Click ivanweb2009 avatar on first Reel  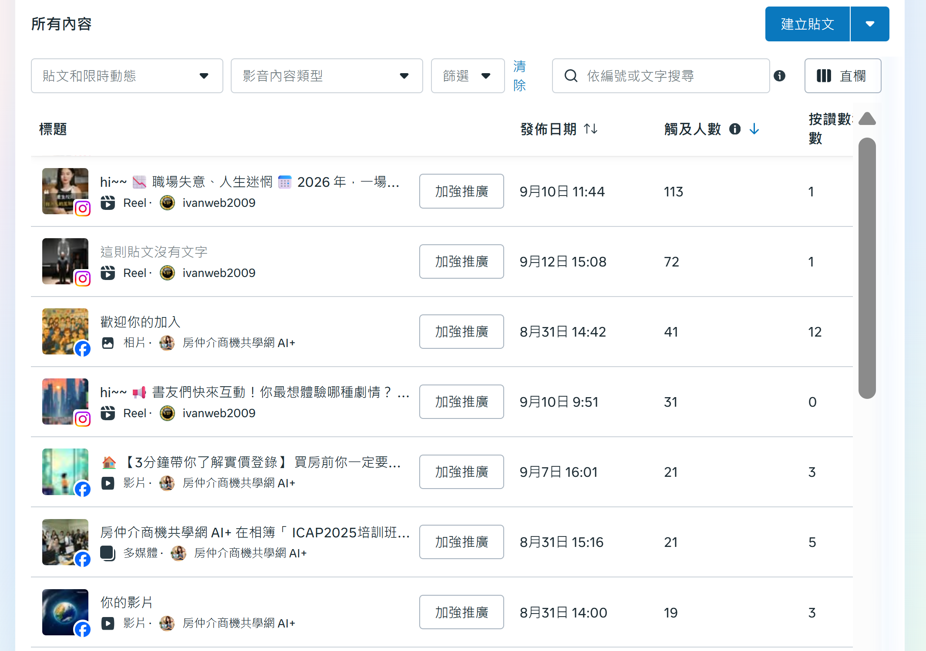(167, 203)
